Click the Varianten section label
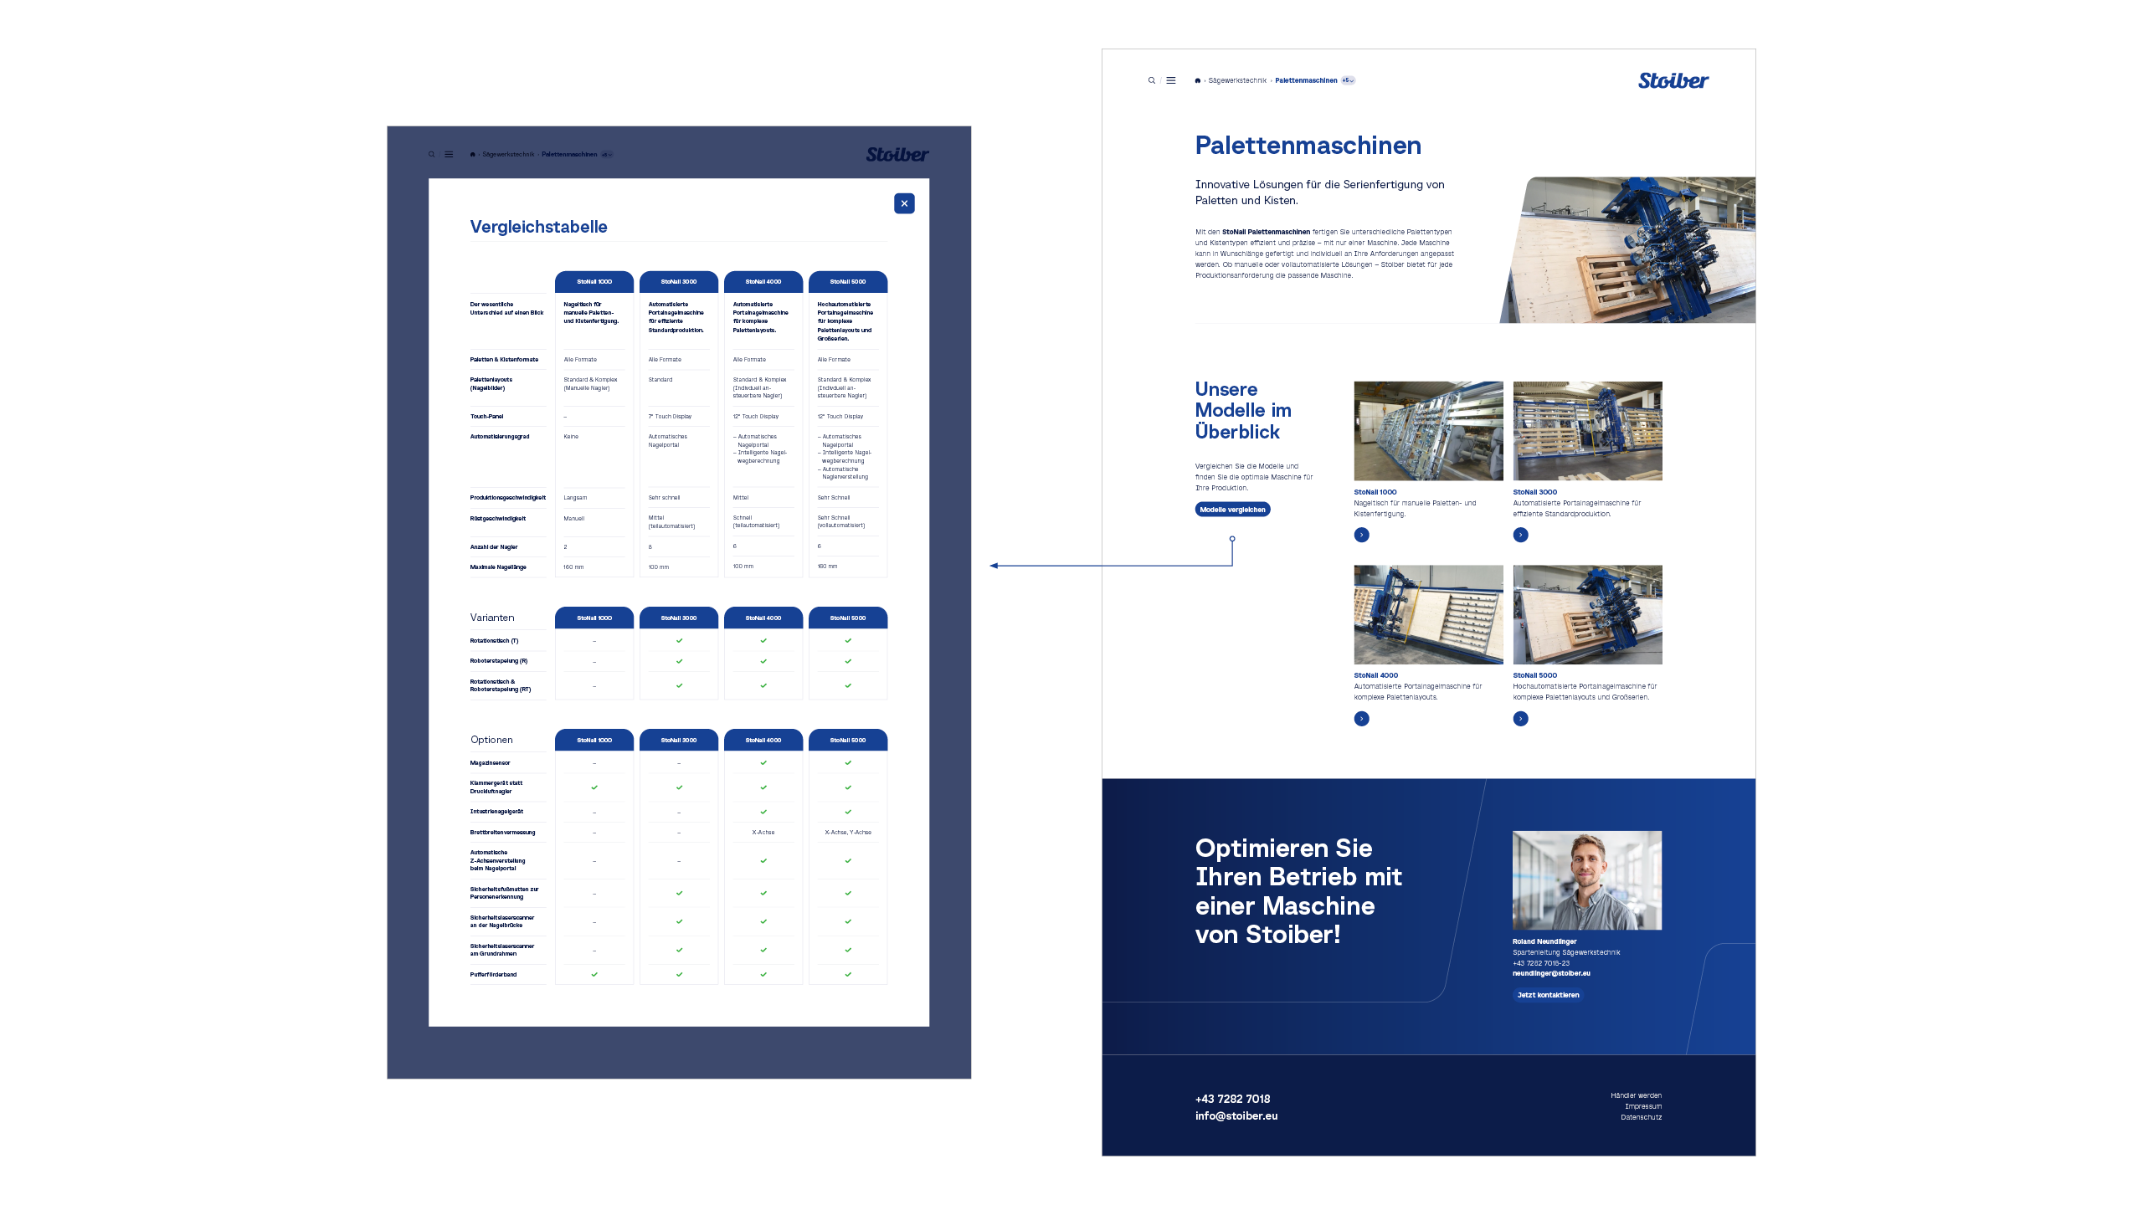This screenshot has width=2143, height=1205. (x=492, y=618)
